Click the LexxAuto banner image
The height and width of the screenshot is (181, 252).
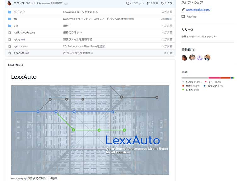tap(90, 130)
